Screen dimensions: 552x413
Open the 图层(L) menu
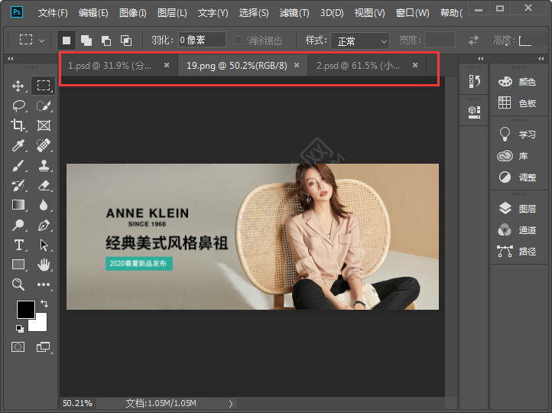coord(172,13)
